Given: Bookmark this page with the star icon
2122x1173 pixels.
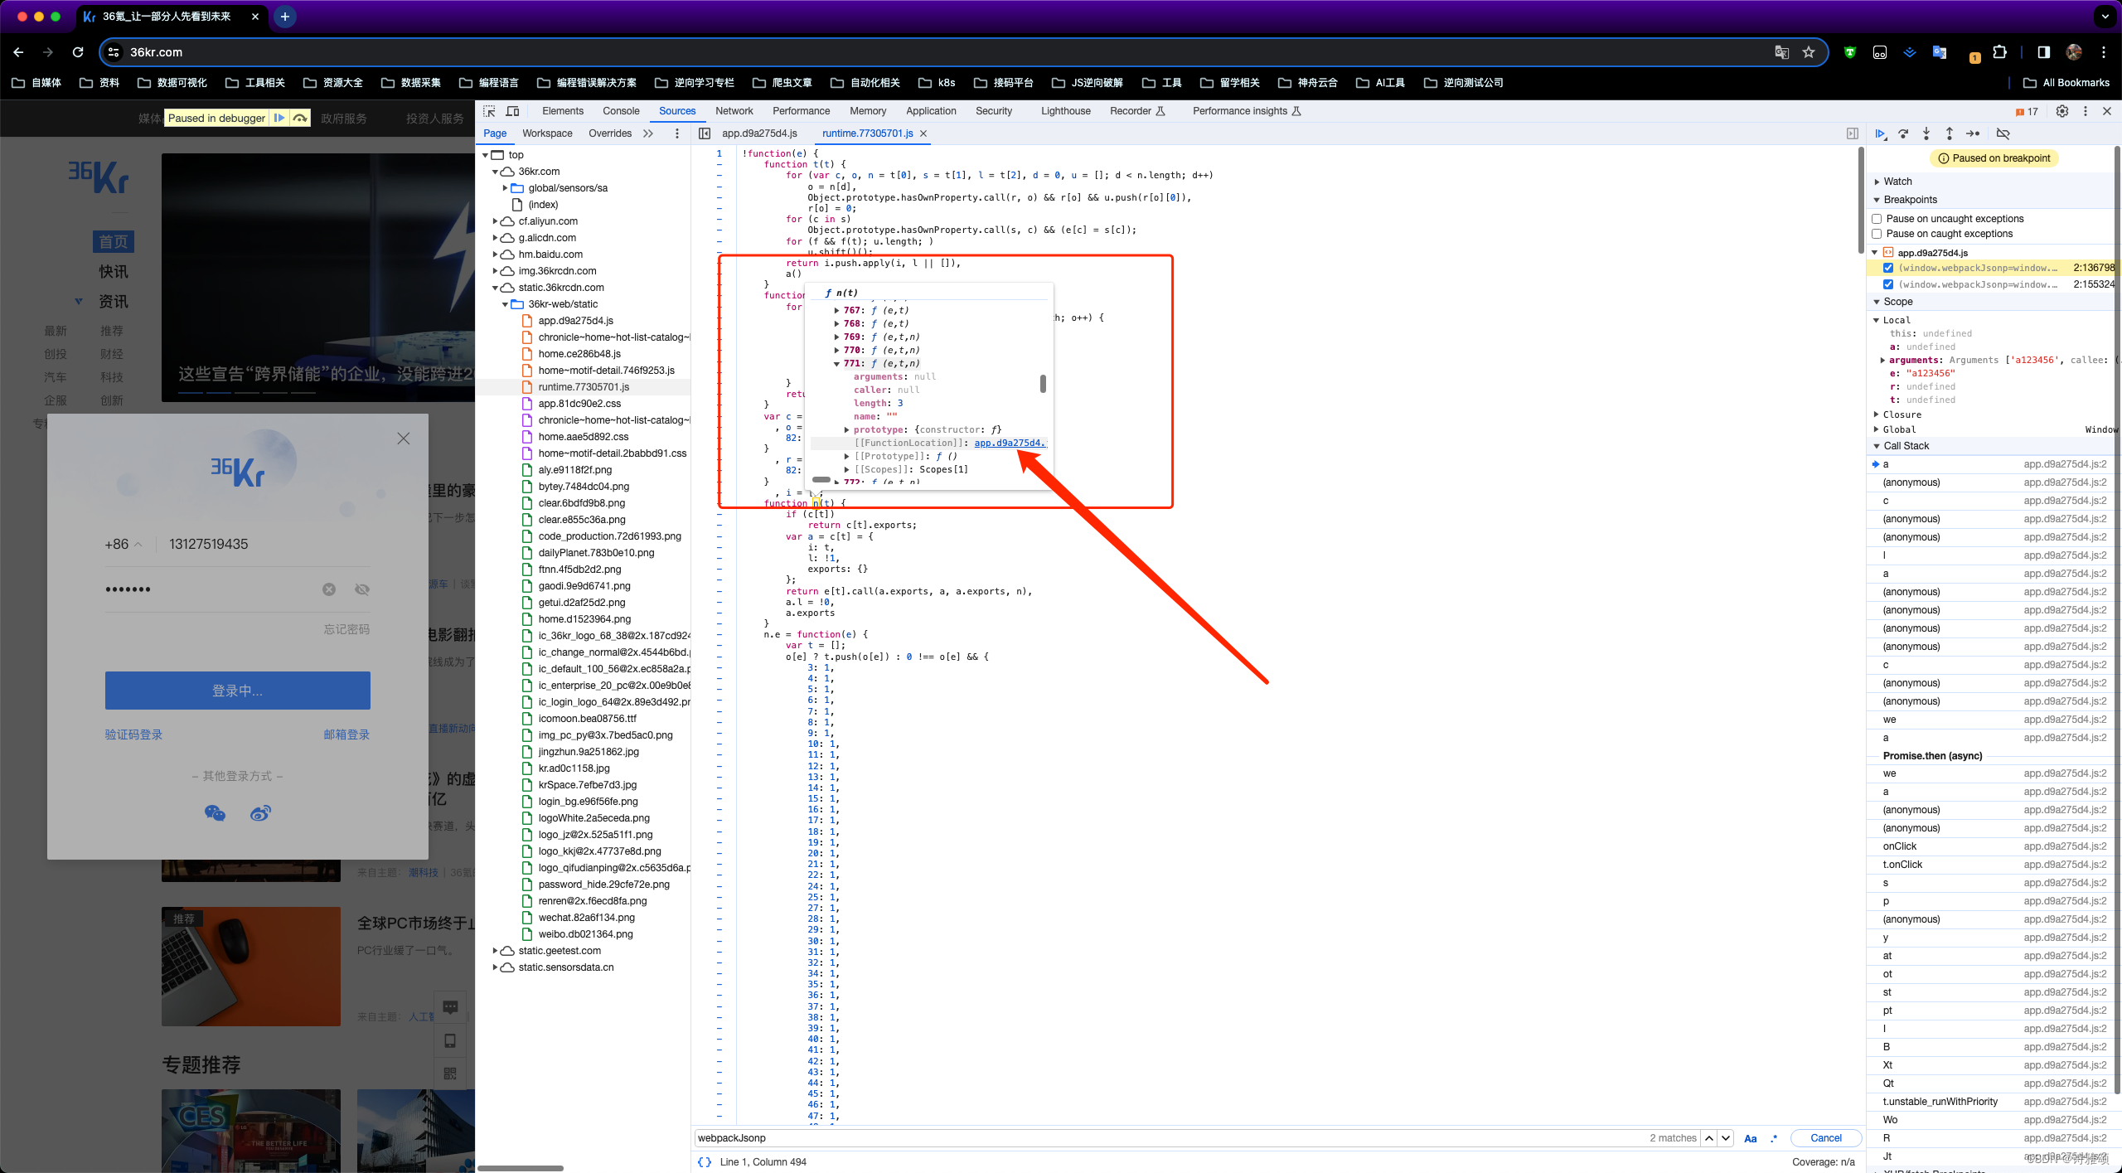Looking at the screenshot, I should pos(1809,52).
